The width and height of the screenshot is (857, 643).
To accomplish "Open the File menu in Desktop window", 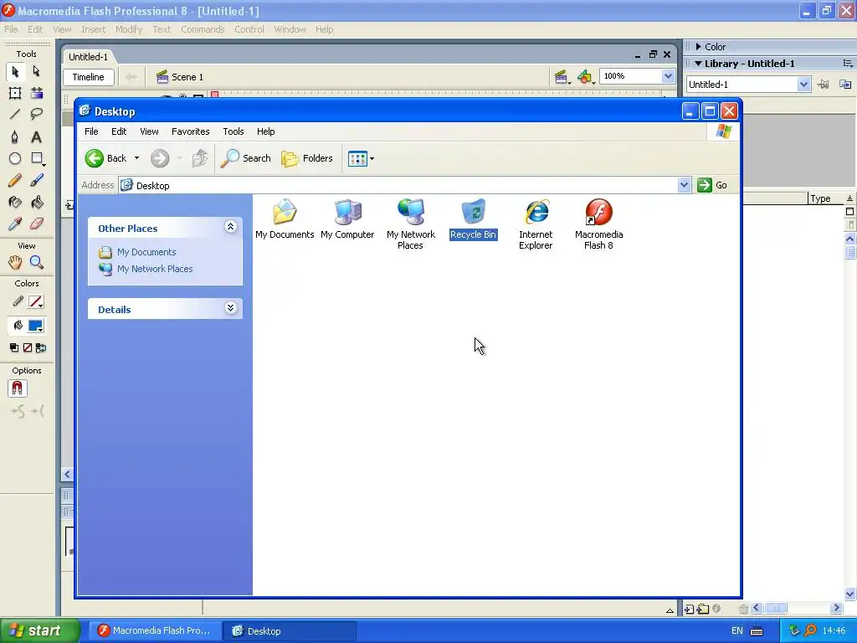I will [91, 131].
